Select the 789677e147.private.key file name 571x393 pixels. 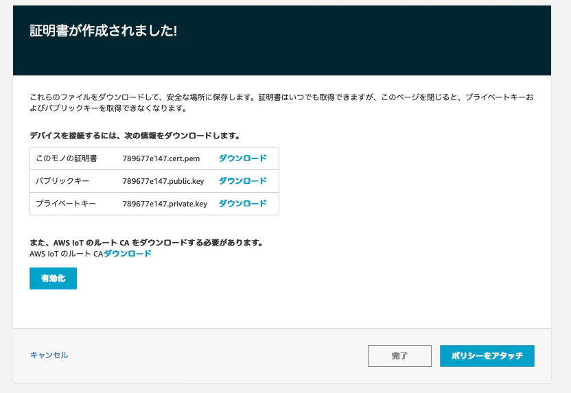click(165, 204)
